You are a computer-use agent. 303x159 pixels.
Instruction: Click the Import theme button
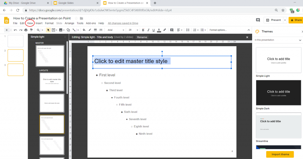[x=280, y=154]
